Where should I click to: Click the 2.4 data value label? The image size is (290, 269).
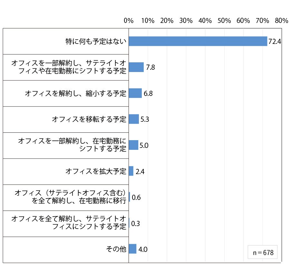point(140,172)
